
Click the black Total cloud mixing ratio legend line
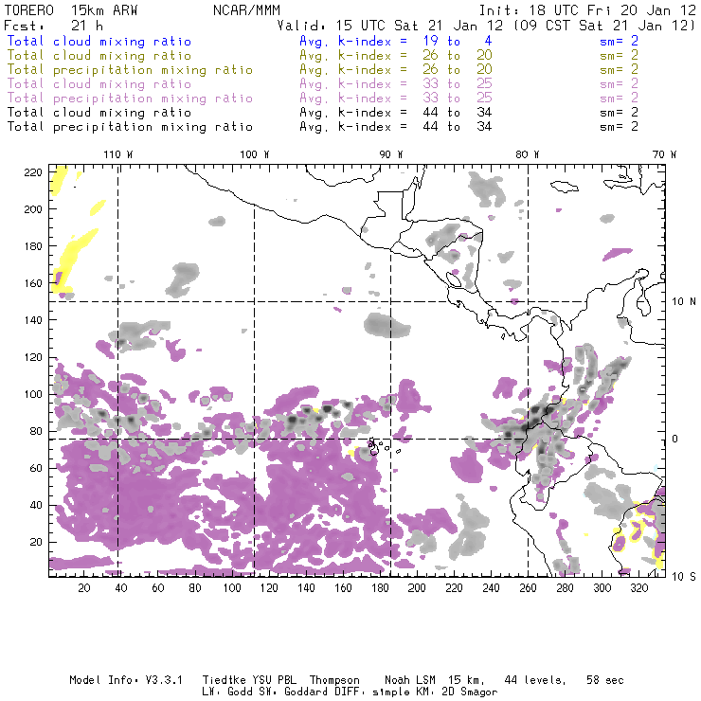pyautogui.click(x=99, y=113)
